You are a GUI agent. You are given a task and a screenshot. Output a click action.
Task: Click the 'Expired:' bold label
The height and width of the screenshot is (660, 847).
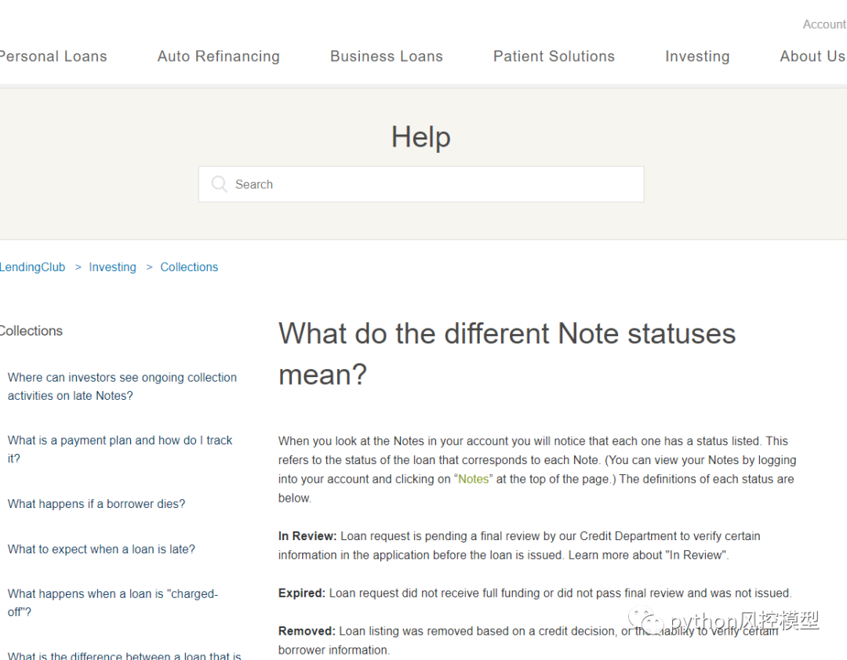[x=302, y=593]
